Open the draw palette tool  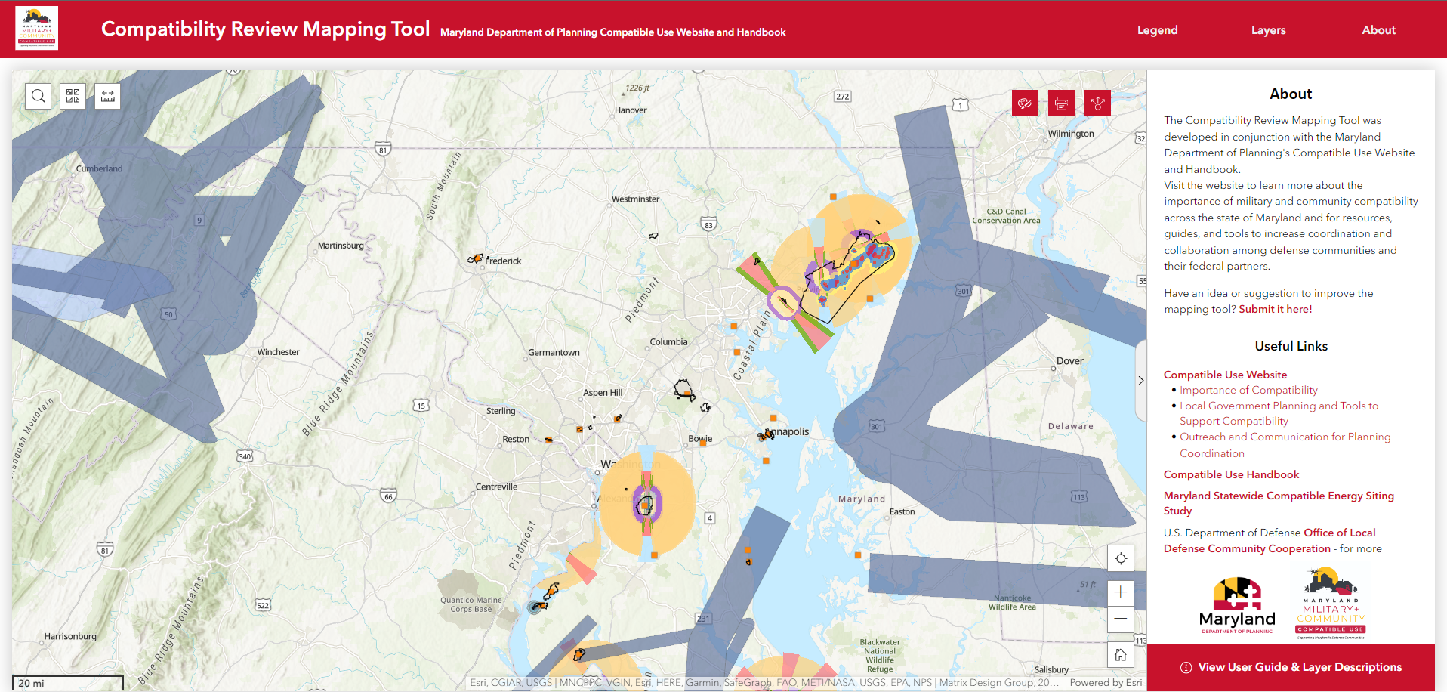pos(1025,103)
